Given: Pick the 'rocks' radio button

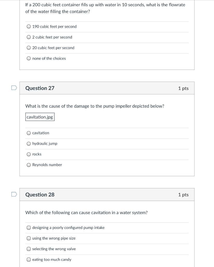Looking at the screenshot, I should pos(29,154).
